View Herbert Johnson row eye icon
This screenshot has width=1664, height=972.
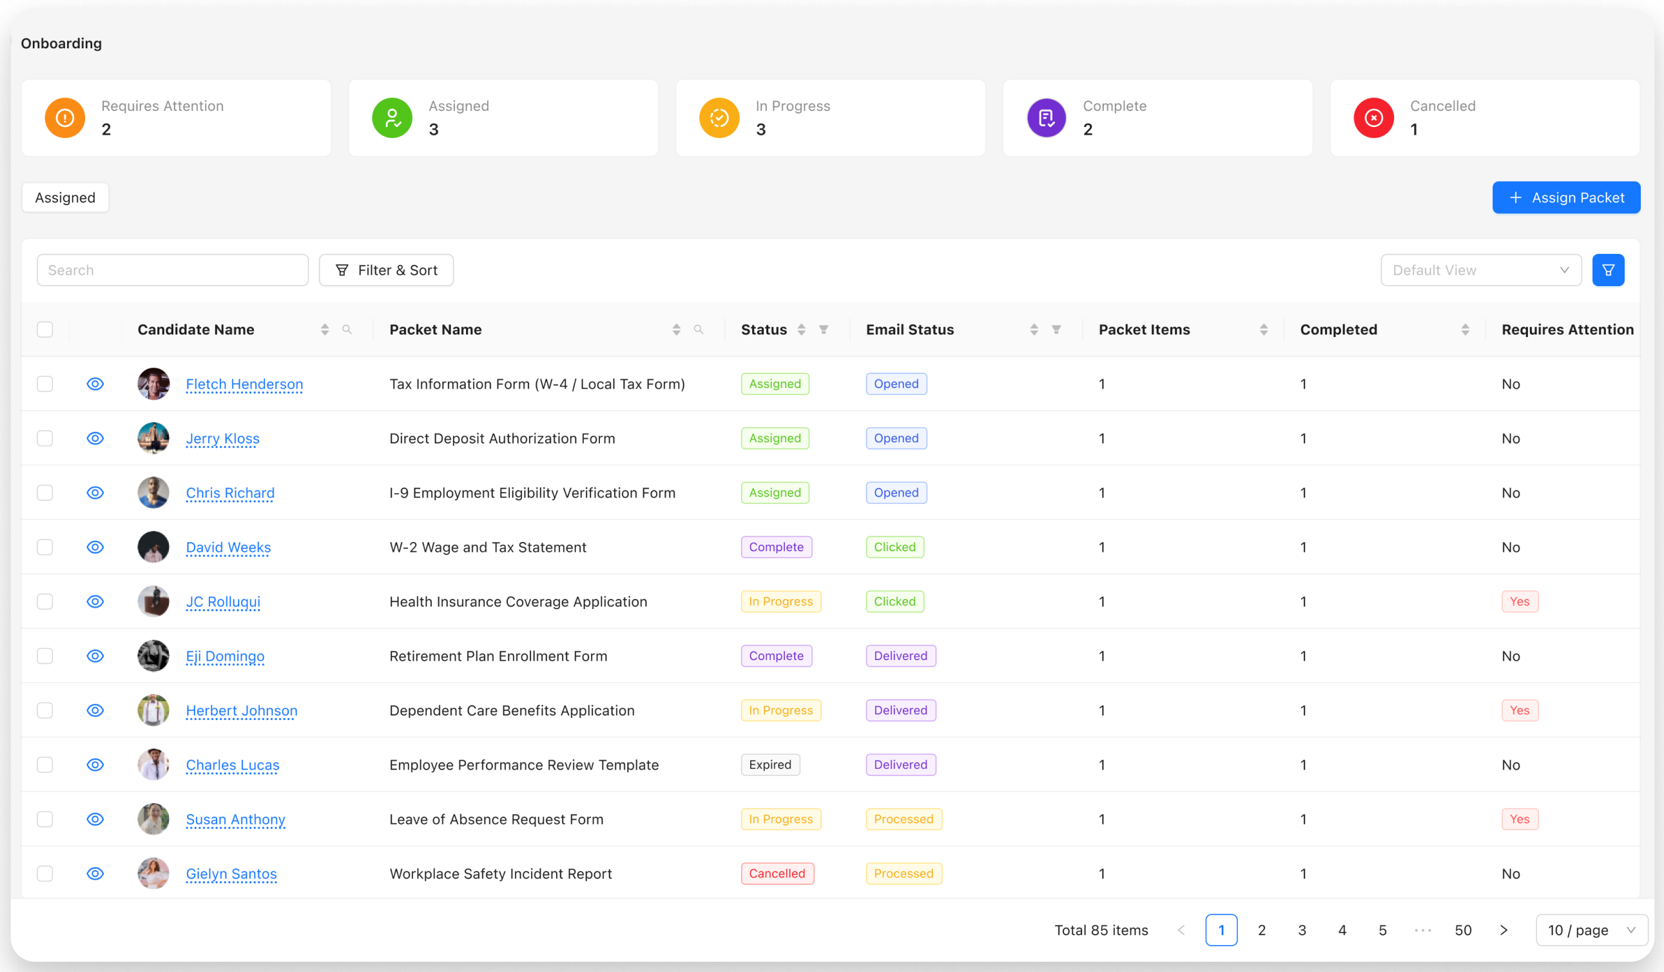(95, 710)
